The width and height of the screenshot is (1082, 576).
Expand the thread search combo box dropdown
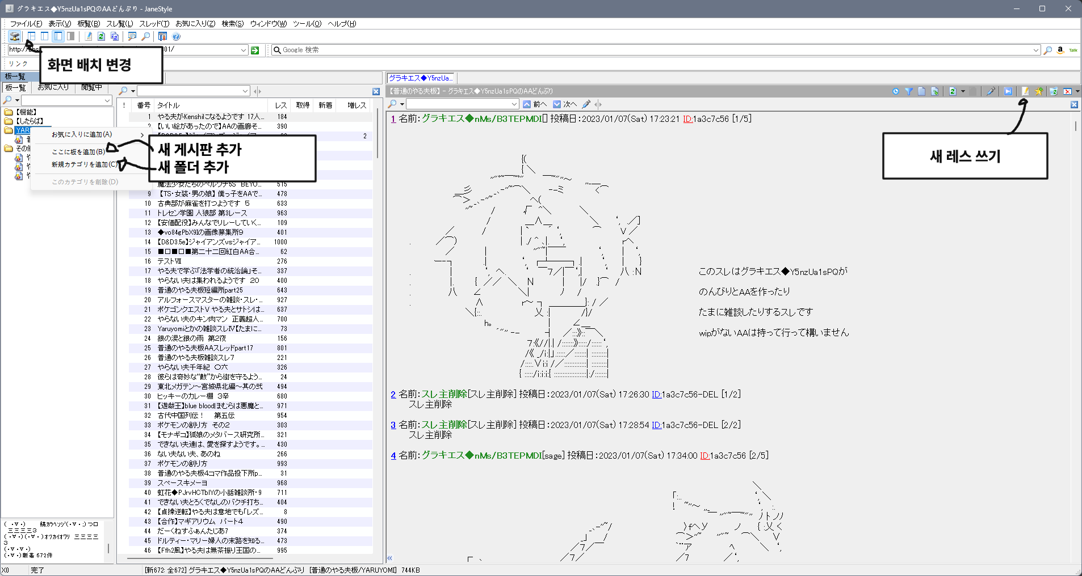point(514,104)
